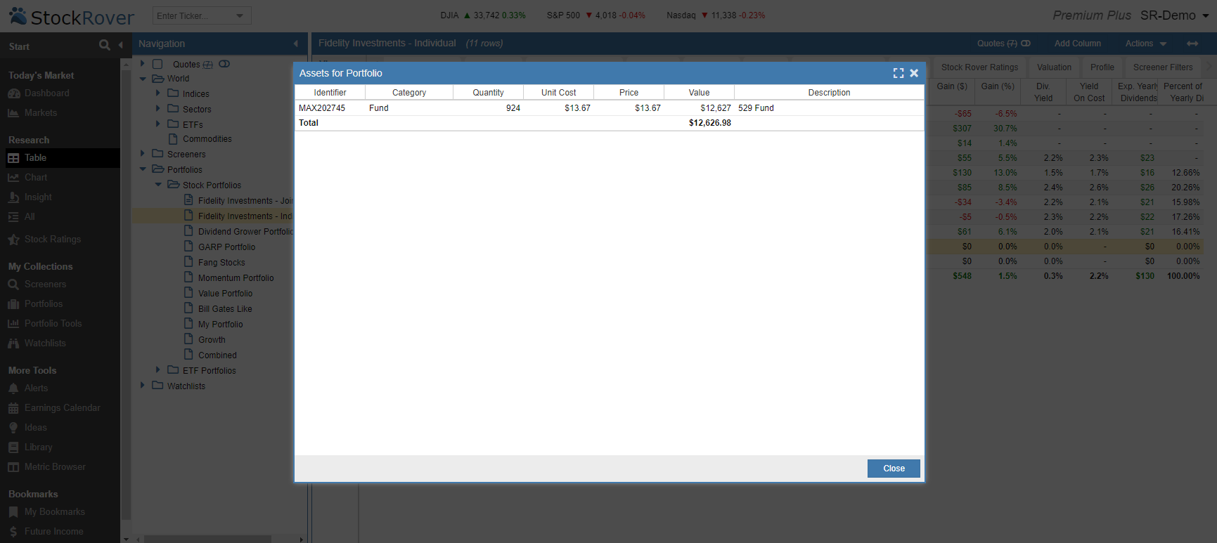Open Watchlists under My Collections
Screen dimensions: 1217x543
tap(45, 343)
